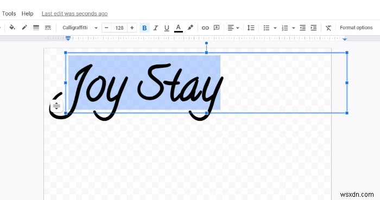
Task: Insert a link with chain icon
Action: pyautogui.click(x=205, y=28)
